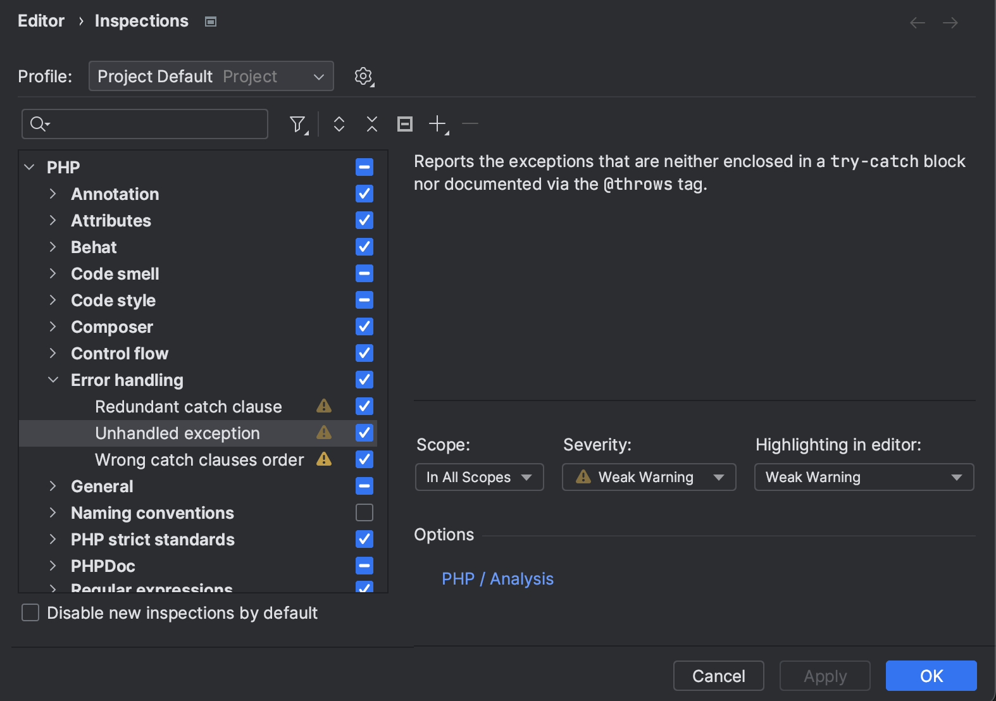This screenshot has height=701, width=996.
Task: Click the reset to empty square icon
Action: (405, 124)
